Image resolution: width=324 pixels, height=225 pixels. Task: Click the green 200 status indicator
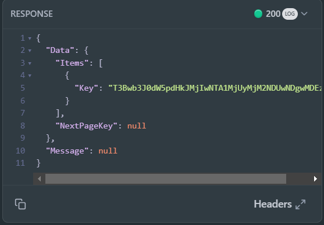coord(258,14)
